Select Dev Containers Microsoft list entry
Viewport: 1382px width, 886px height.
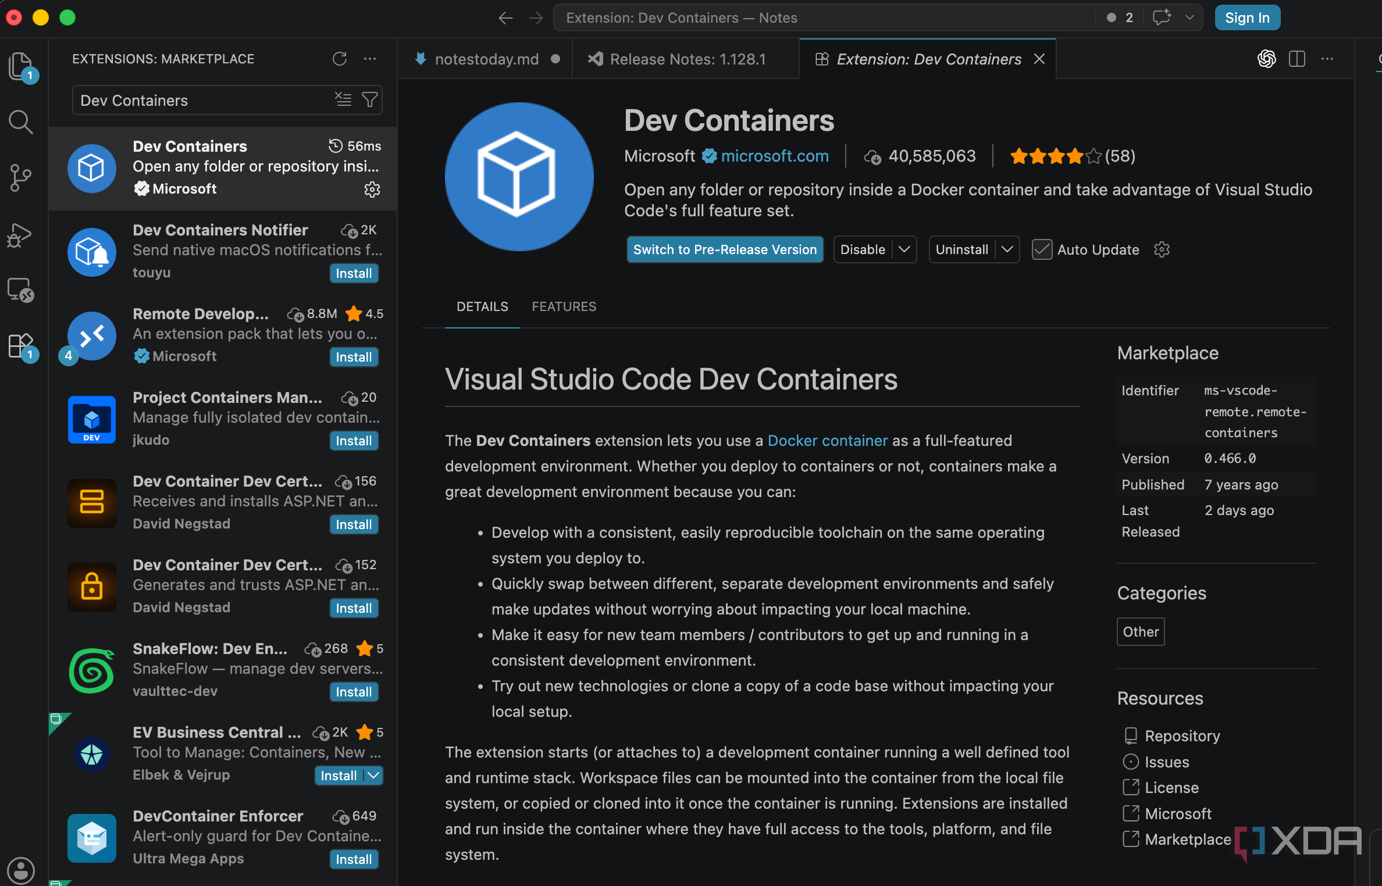click(x=223, y=168)
